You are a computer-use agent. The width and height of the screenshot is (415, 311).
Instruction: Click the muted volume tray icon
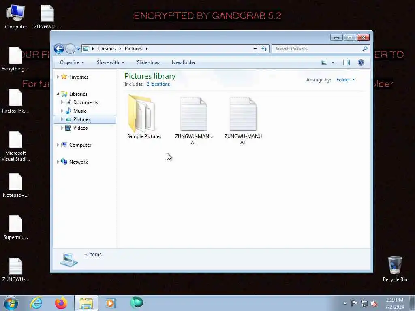click(x=374, y=304)
